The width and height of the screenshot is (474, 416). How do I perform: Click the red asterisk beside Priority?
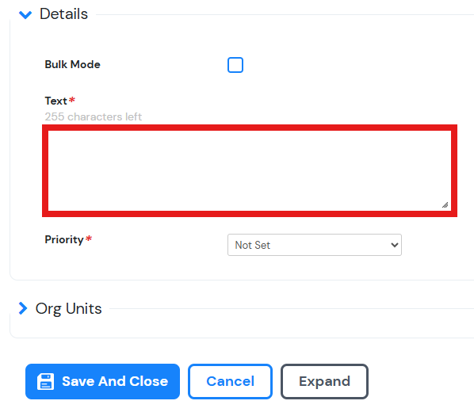(x=89, y=239)
